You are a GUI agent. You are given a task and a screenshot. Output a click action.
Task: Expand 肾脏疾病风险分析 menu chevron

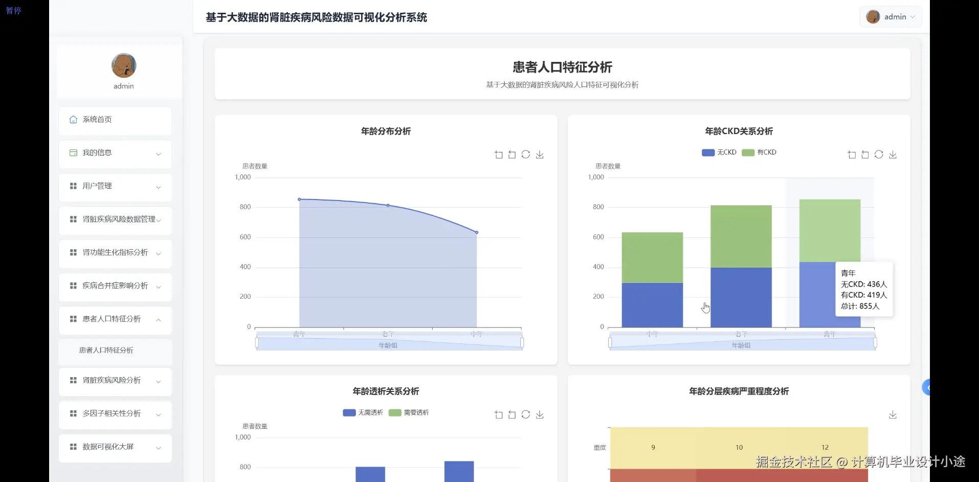(159, 381)
